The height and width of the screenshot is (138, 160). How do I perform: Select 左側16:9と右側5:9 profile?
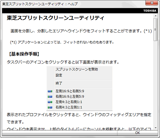pos(70,91)
